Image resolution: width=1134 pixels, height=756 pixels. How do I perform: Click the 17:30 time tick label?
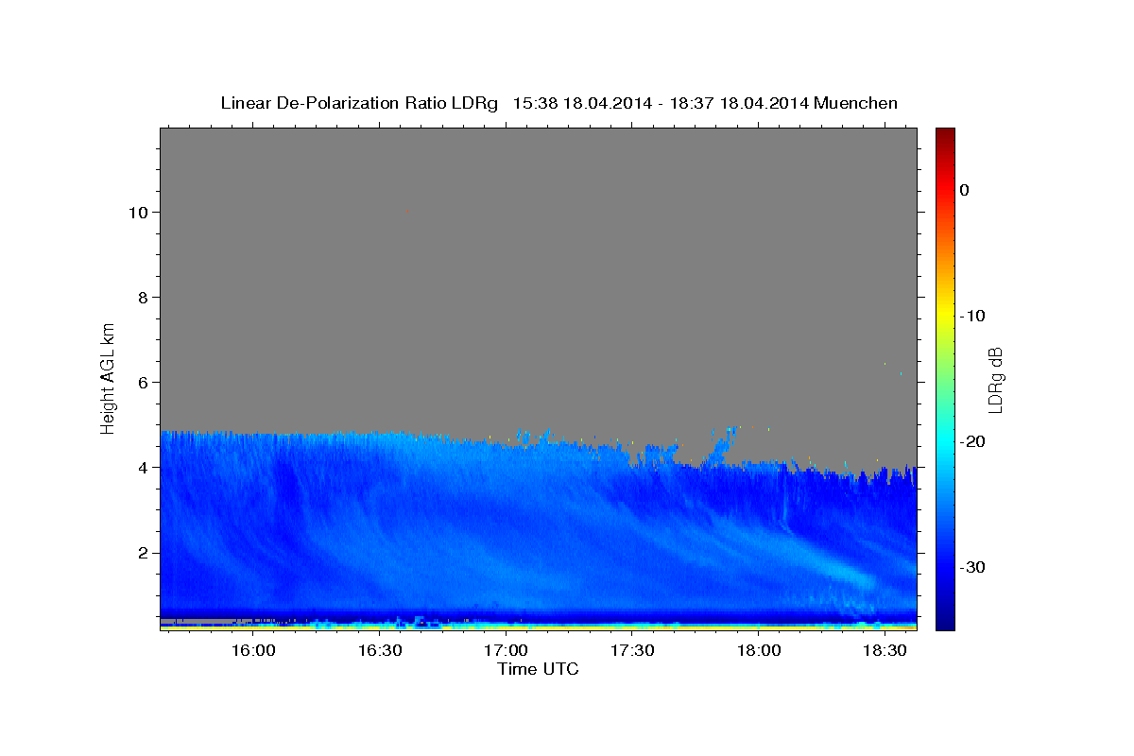632,651
